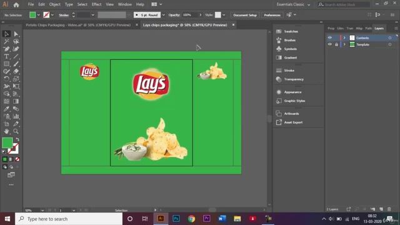This screenshot has width=400, height=225.
Task: Open the File menu
Action: pos(31,4)
